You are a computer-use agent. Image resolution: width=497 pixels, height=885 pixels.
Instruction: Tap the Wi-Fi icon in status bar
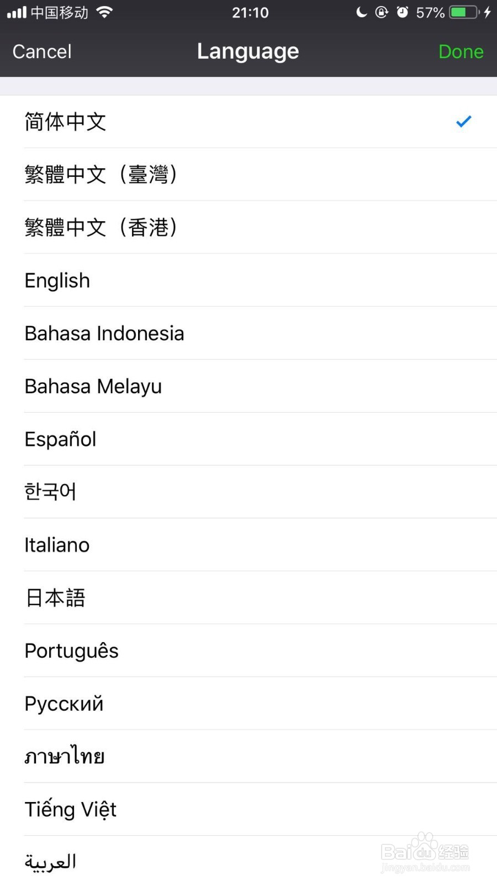pyautogui.click(x=104, y=12)
